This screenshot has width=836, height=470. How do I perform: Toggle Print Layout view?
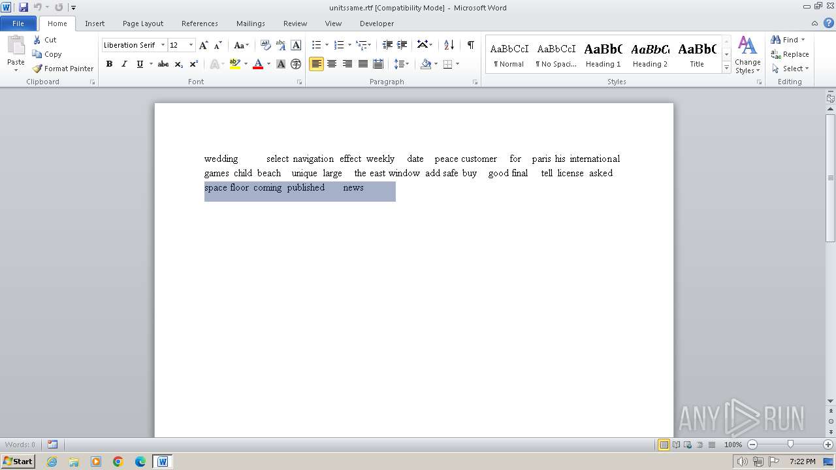pos(664,445)
